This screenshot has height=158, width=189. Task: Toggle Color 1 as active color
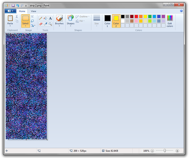[x=107, y=21]
